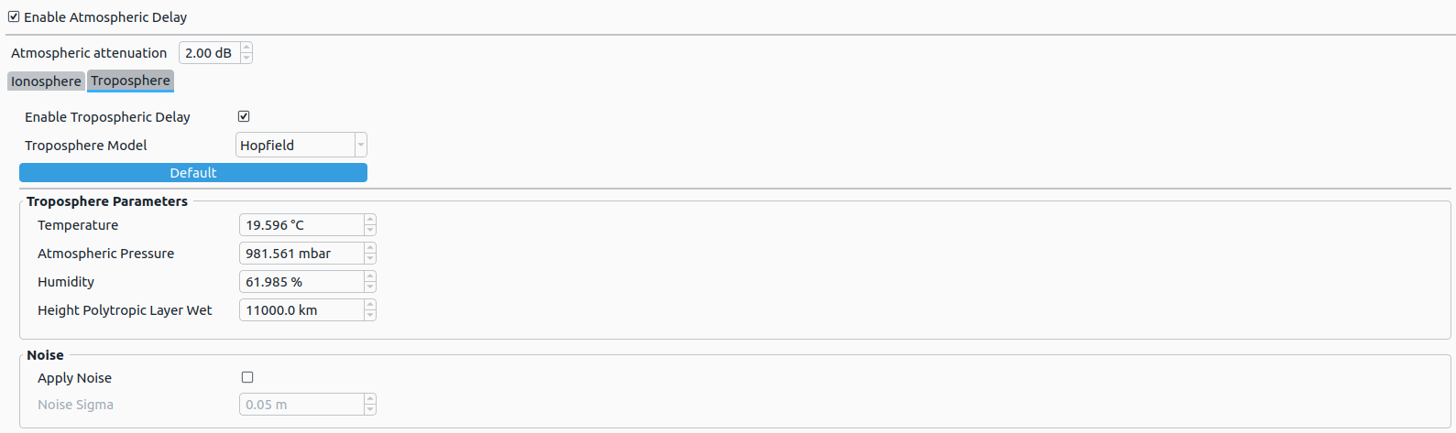The height and width of the screenshot is (433, 1456).
Task: Click the Humidity value field
Action: click(x=301, y=282)
